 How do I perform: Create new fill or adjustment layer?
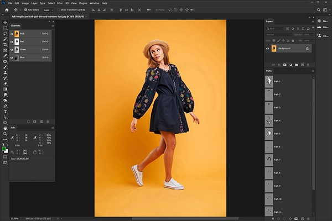(290, 65)
